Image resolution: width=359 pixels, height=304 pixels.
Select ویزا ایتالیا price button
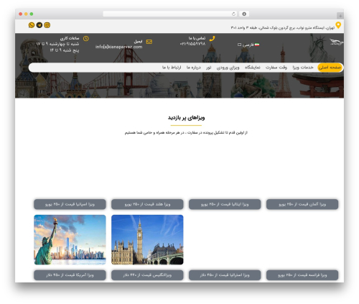pos(225,204)
